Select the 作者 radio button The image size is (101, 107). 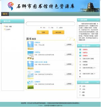(x=49, y=28)
